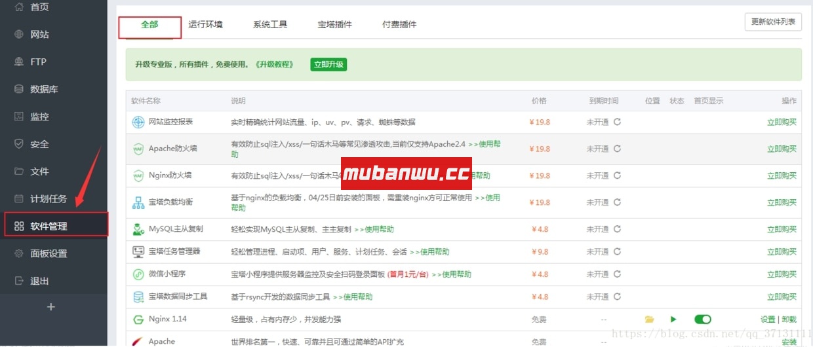Viewport: 813px width, 347px height.
Task: Refresh 网站监控报表 expiry status icon
Action: [x=617, y=122]
